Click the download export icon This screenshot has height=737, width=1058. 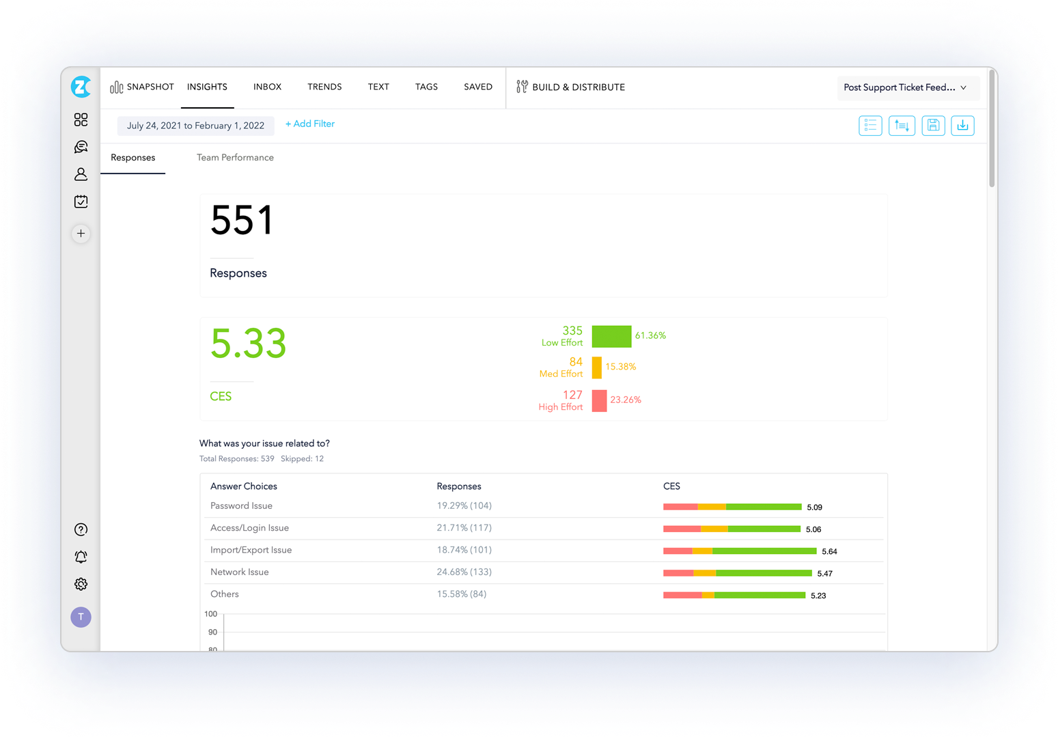pyautogui.click(x=962, y=126)
